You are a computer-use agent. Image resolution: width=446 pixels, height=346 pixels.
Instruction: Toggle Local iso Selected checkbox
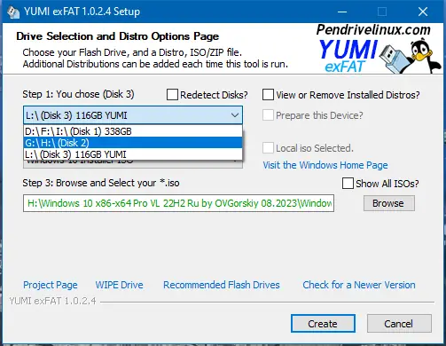click(268, 148)
